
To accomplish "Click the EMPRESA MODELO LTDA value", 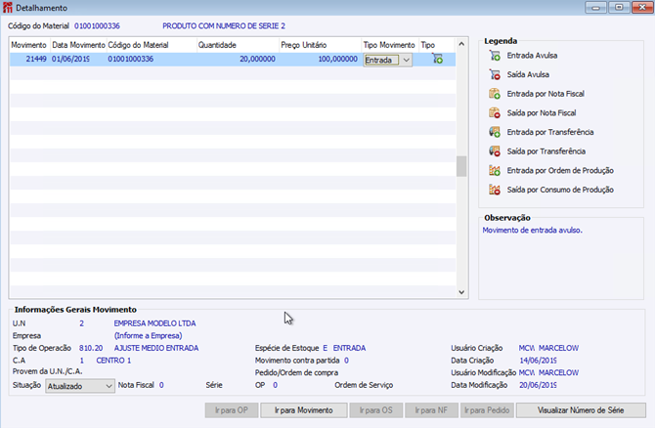I will (154, 323).
